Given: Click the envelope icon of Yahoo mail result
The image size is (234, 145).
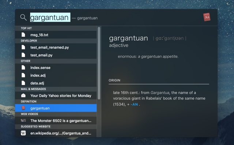Looking at the screenshot, I should tap(23, 95).
